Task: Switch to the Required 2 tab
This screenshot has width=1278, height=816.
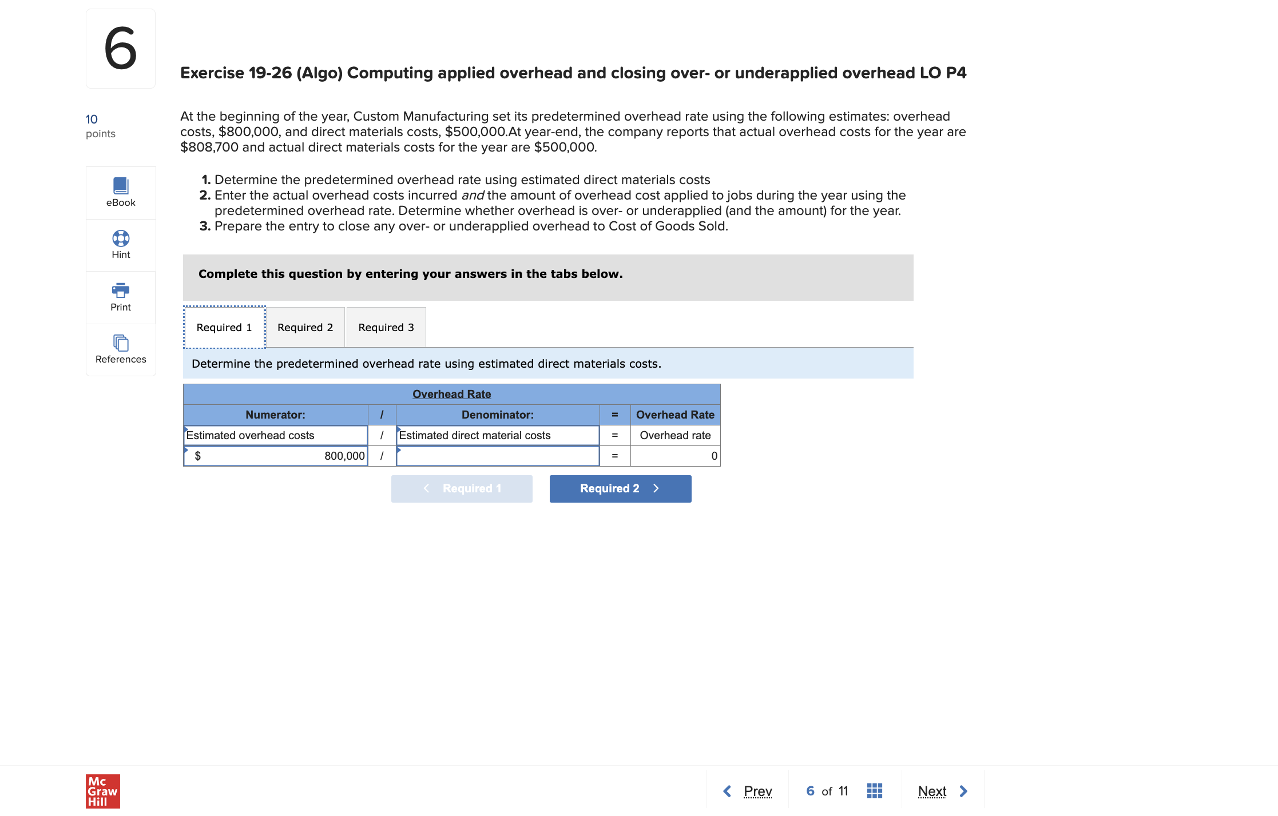Action: pyautogui.click(x=305, y=327)
